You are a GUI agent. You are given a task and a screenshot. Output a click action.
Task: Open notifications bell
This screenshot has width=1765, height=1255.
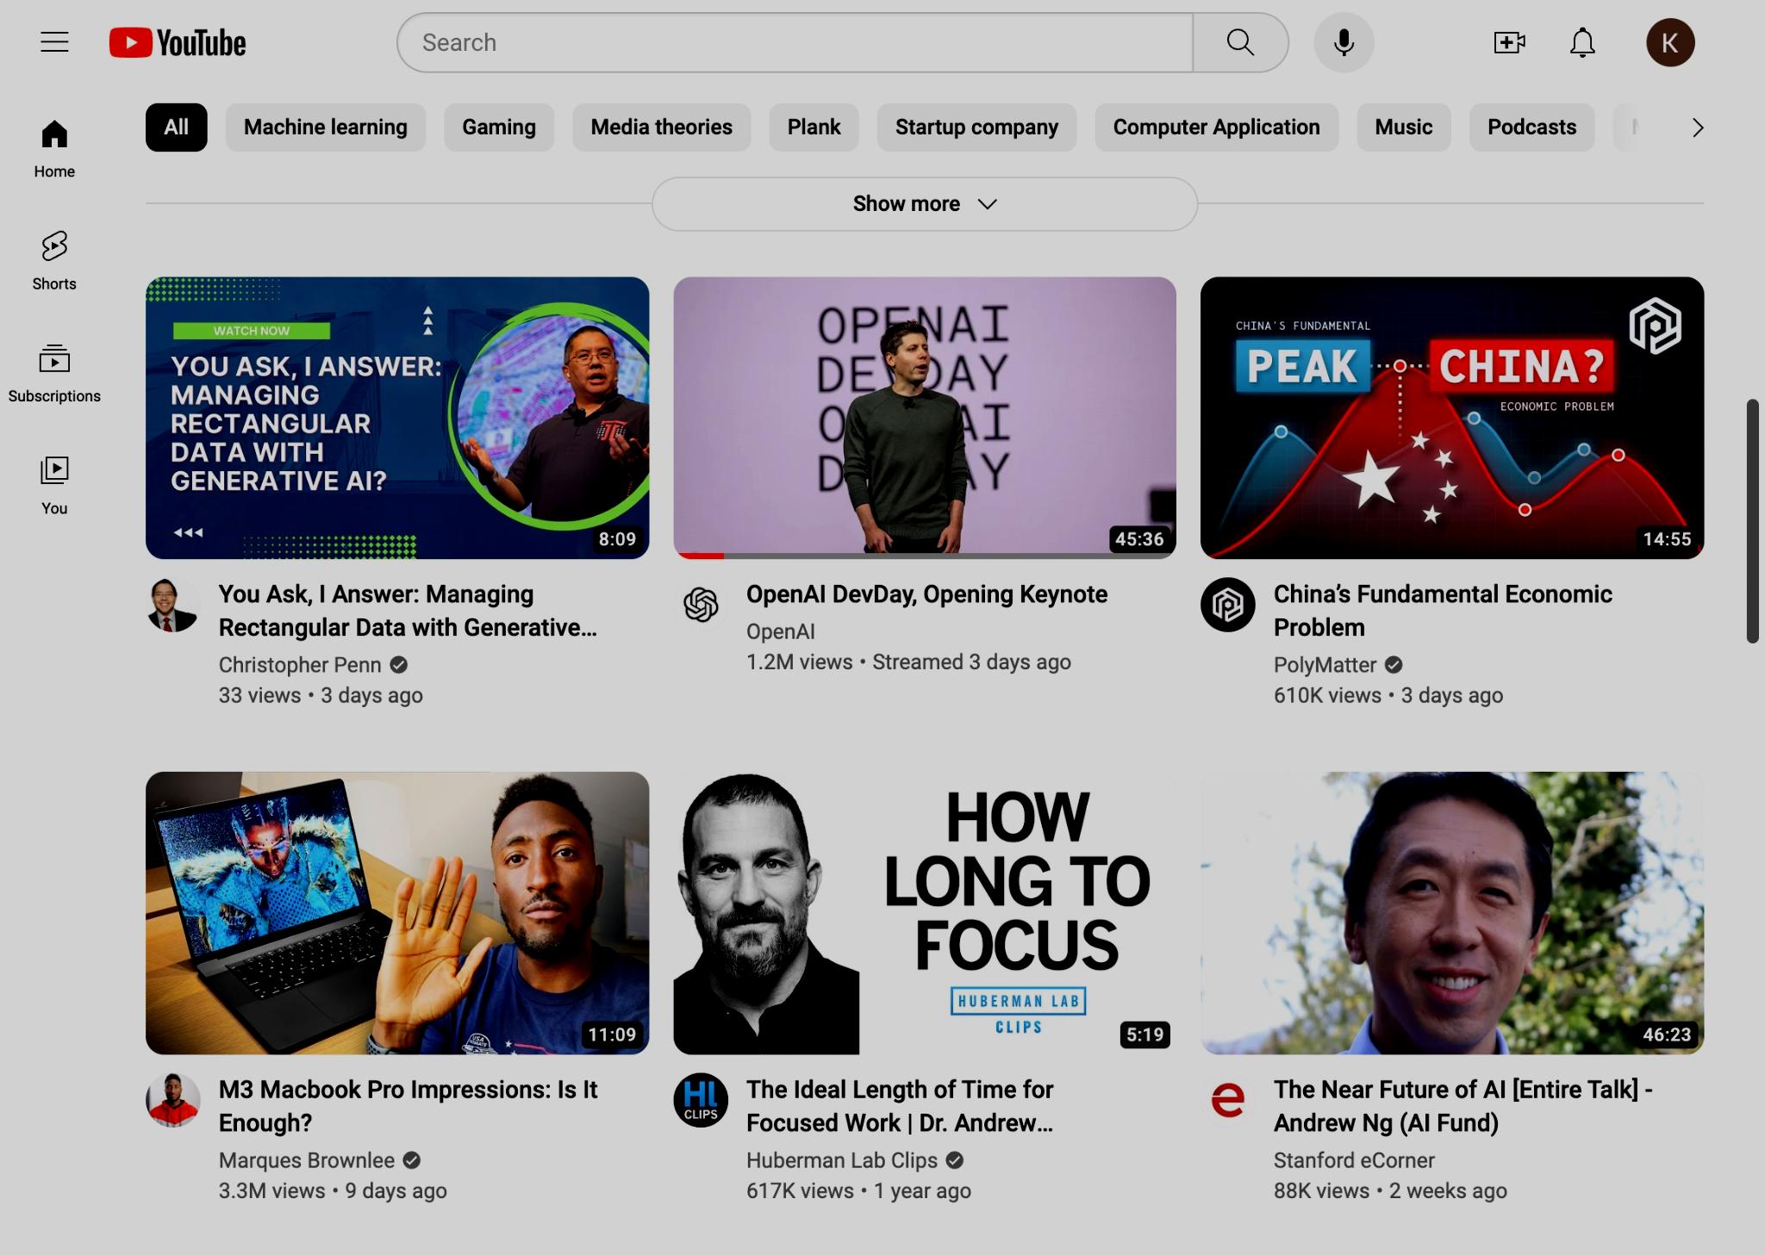(1582, 42)
